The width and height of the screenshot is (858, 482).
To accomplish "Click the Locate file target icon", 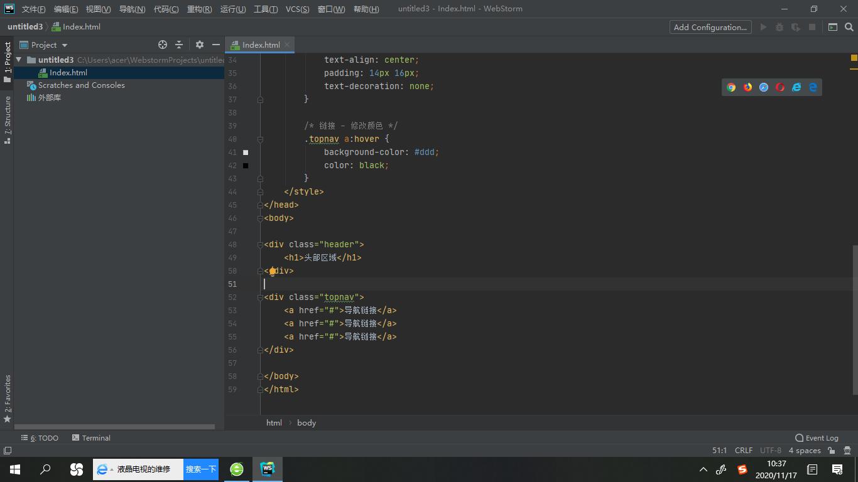I will [x=163, y=45].
